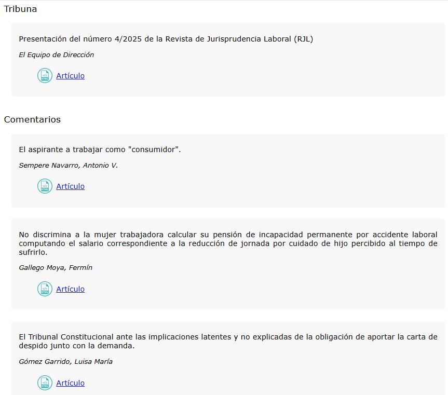
Task: Select the Tribuna section heading
Action: 20,9
